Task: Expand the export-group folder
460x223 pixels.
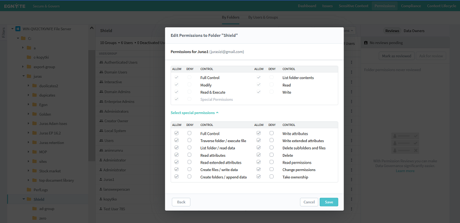Action: coord(23,67)
